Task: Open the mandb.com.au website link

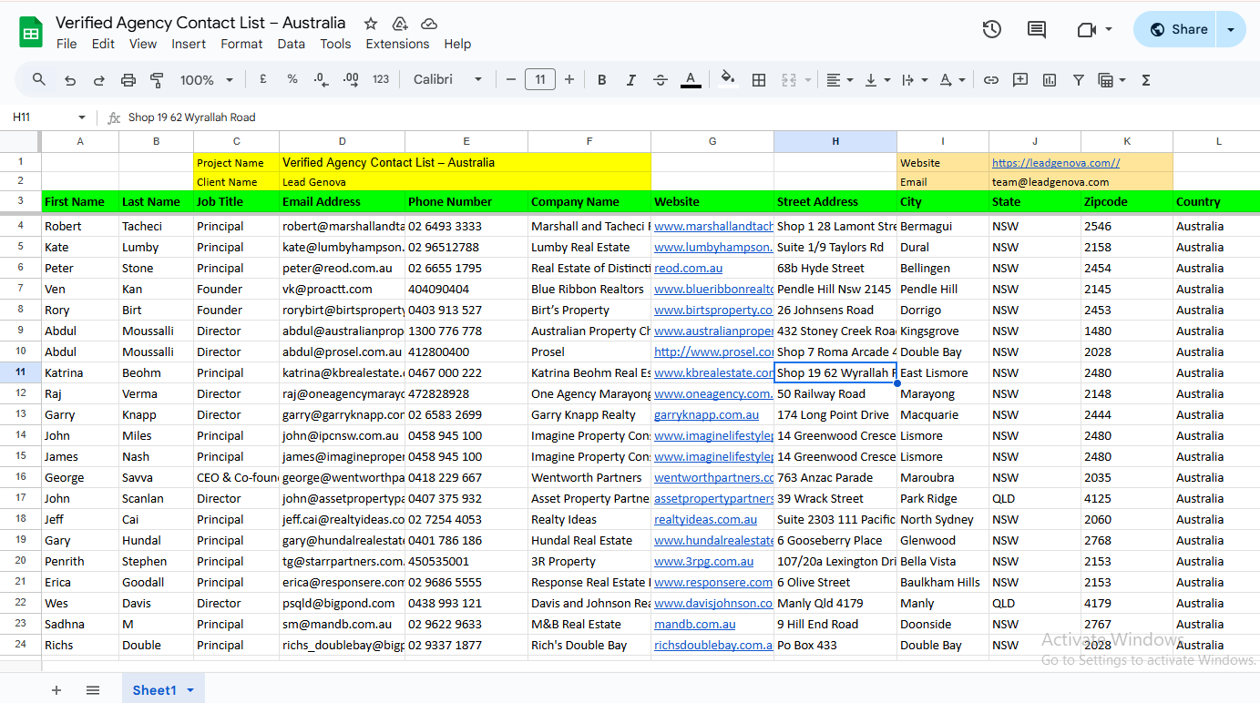Action: click(x=694, y=624)
